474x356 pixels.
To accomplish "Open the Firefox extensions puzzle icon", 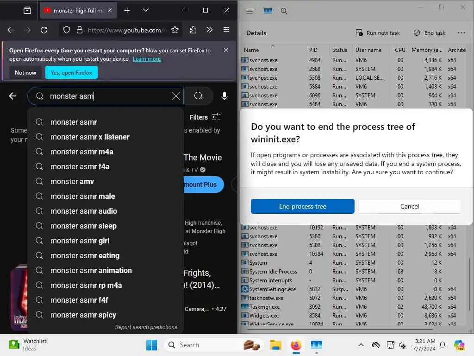I will [x=193, y=30].
